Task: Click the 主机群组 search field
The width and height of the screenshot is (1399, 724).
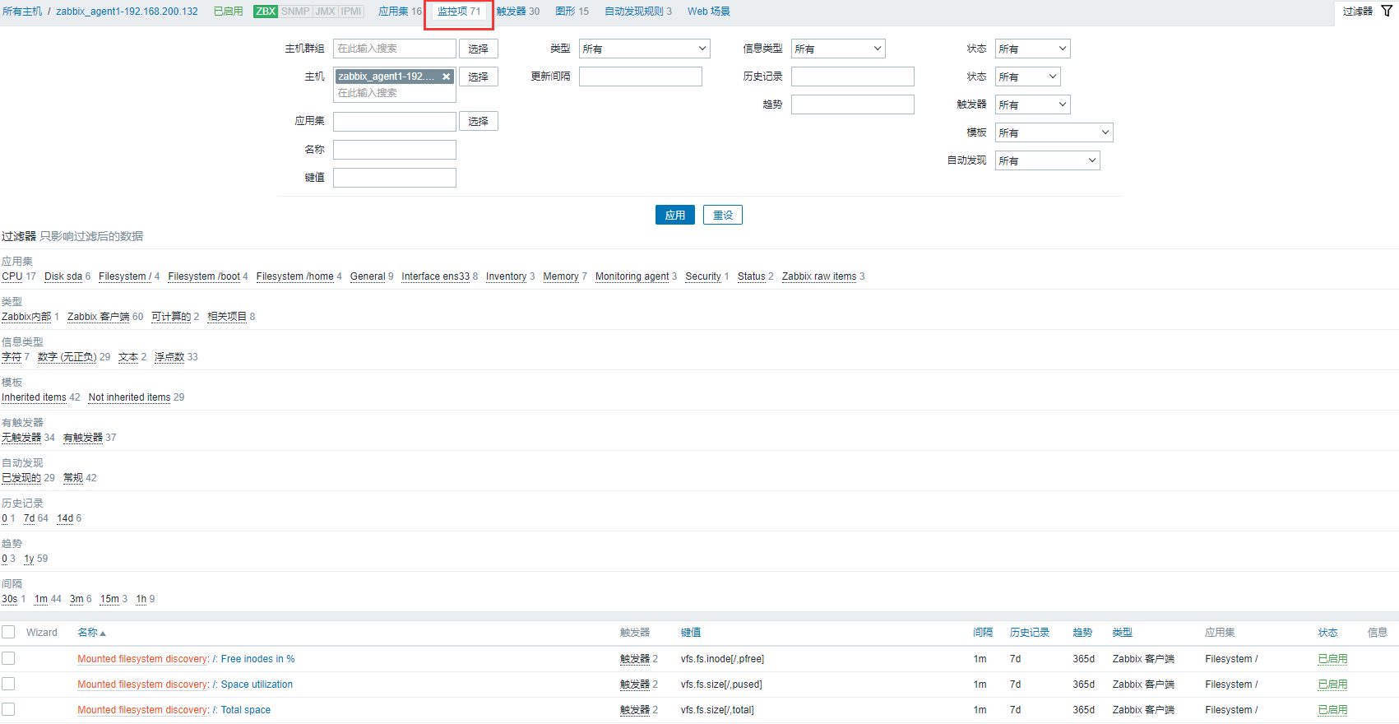Action: click(x=395, y=49)
